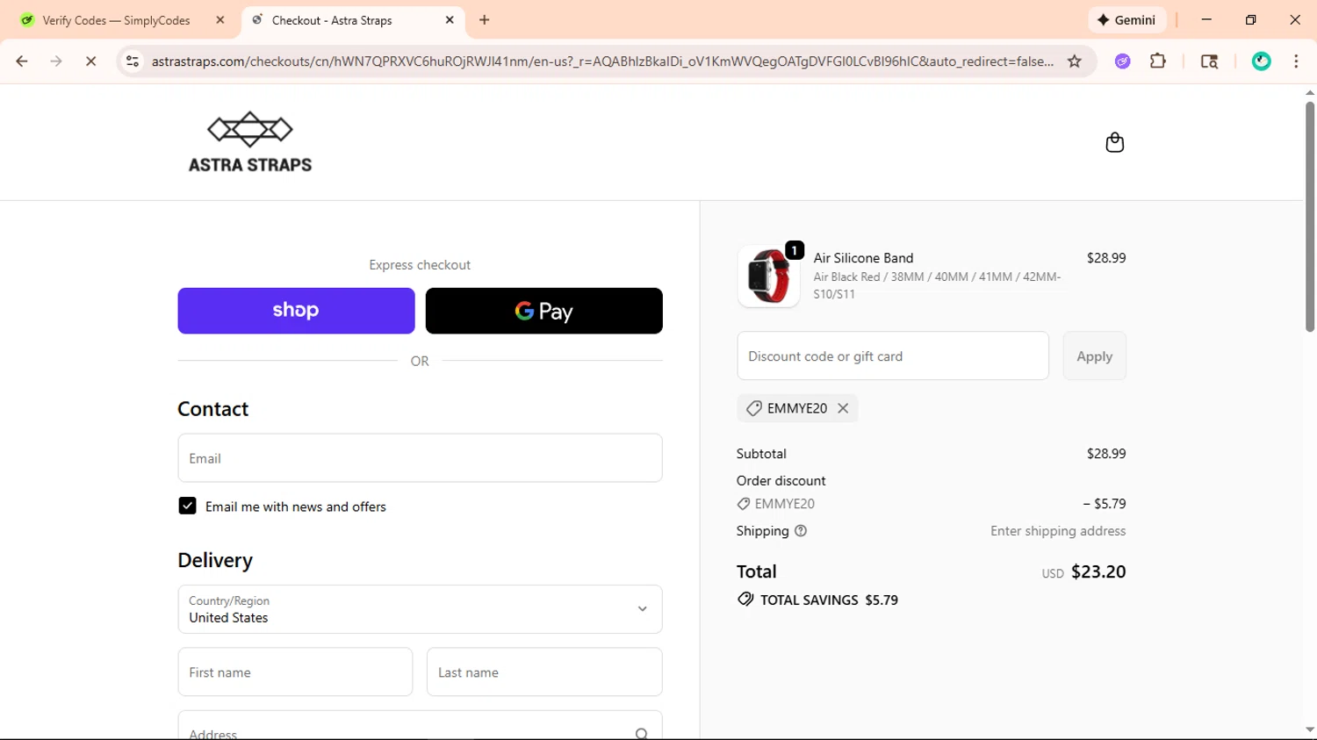The image size is (1317, 740).
Task: Click the browser address bar URL
Action: 602,61
